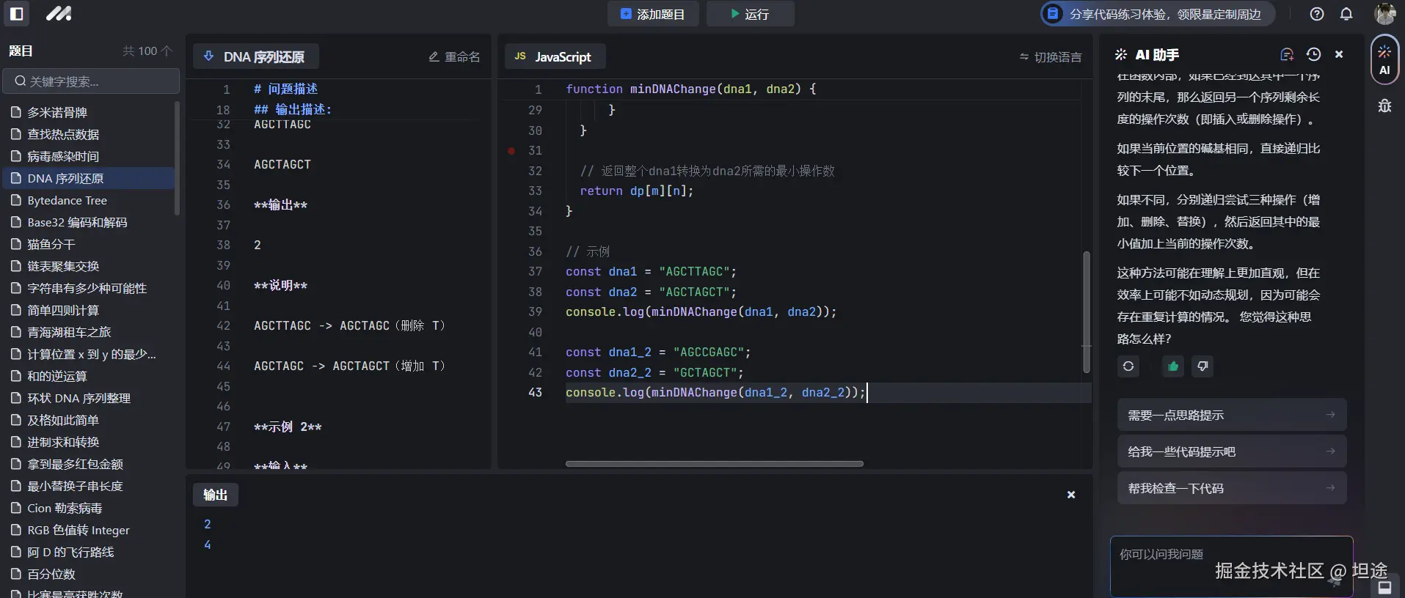
Task: Click the 运行 run button
Action: tap(750, 14)
